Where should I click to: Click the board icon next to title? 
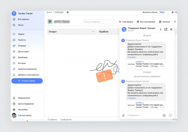[x=50, y=22]
